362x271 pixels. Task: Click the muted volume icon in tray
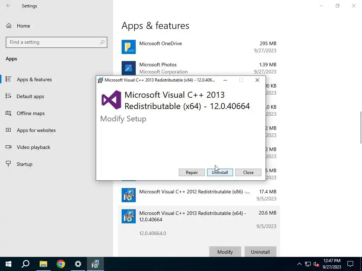[316, 264]
